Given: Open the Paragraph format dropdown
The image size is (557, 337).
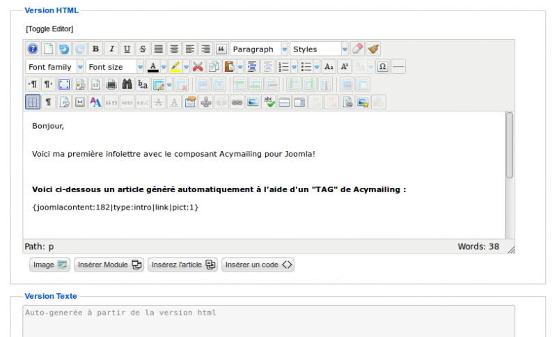Looking at the screenshot, I should (x=259, y=49).
